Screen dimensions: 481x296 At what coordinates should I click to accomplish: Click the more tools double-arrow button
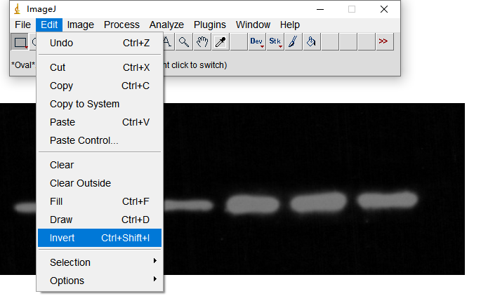point(383,42)
